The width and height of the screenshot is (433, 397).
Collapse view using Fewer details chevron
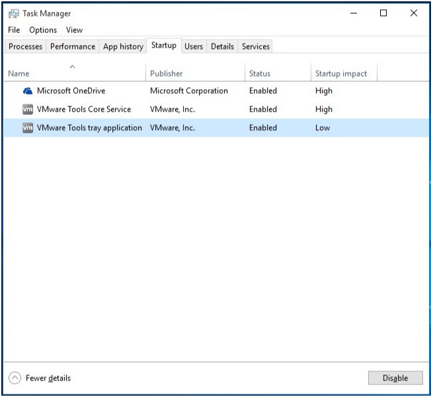coord(15,378)
